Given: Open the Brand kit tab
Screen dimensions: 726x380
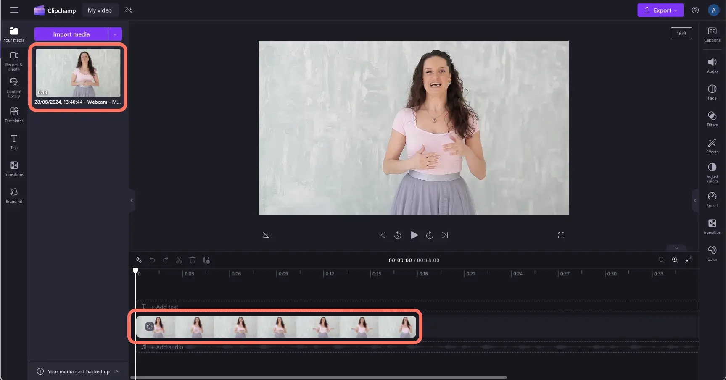Looking at the screenshot, I should coord(14,196).
